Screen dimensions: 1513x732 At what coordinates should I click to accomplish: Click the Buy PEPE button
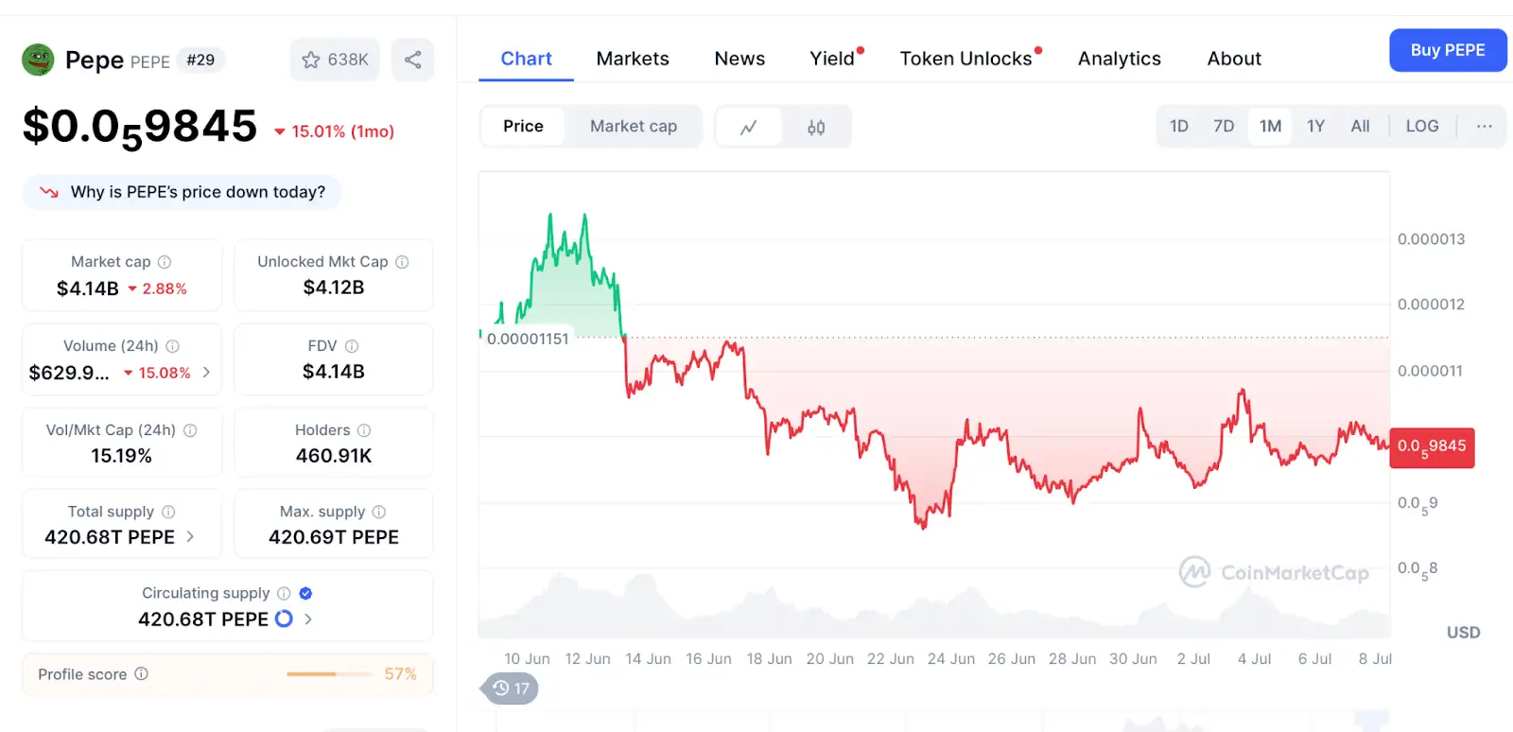coord(1447,50)
